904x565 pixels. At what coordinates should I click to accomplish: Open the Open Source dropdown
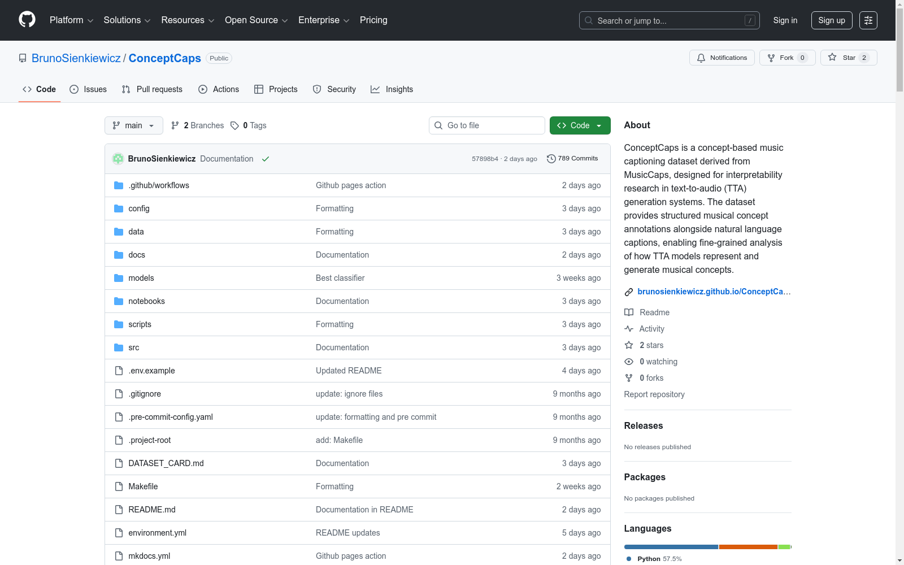tap(257, 20)
